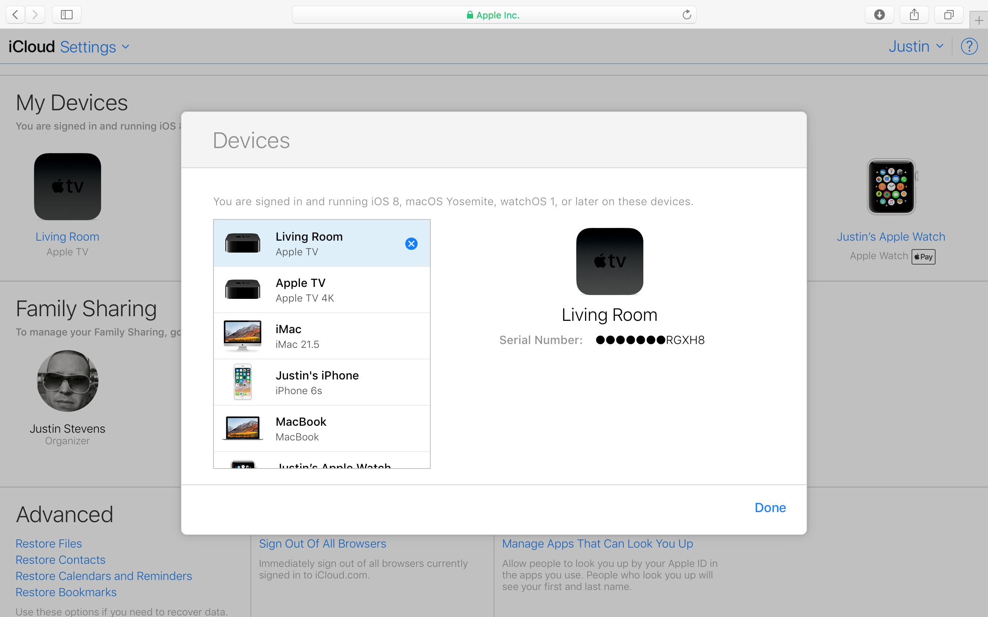Open the Justin account menu
Viewport: 988px width, 617px height.
pyautogui.click(x=916, y=47)
